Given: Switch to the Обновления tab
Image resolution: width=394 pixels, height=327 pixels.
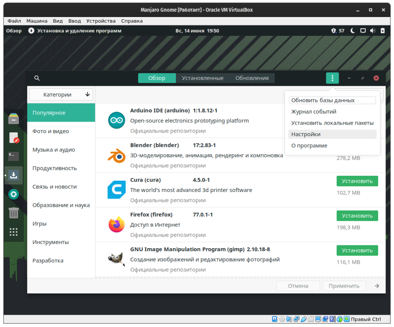Looking at the screenshot, I should (x=252, y=78).
